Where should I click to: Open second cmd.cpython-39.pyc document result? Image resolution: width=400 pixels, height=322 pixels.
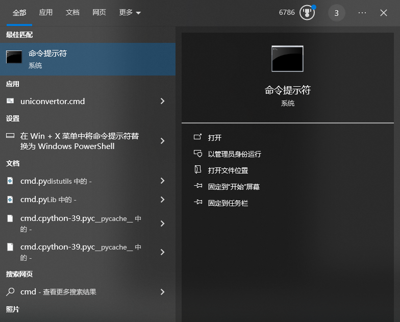click(88, 252)
